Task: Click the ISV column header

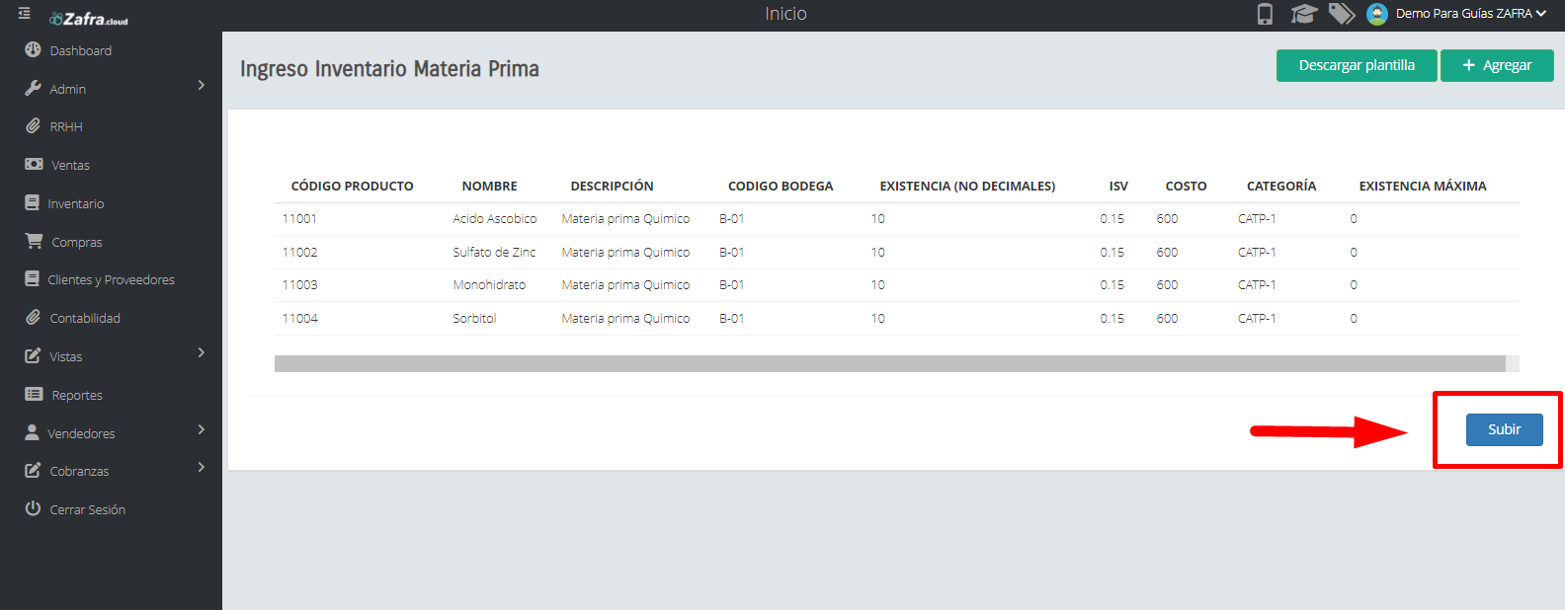Action: (x=1118, y=186)
